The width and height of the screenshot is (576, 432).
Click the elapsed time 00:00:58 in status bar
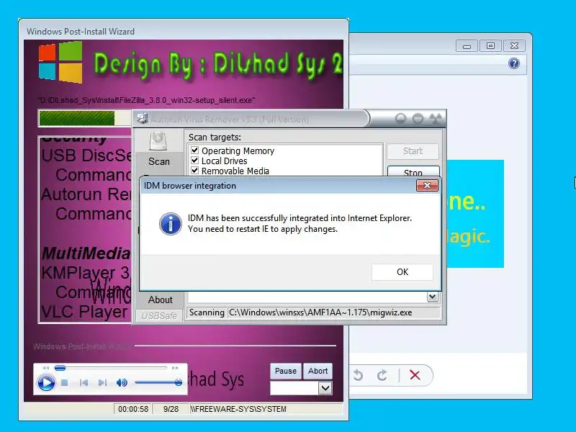pos(133,409)
